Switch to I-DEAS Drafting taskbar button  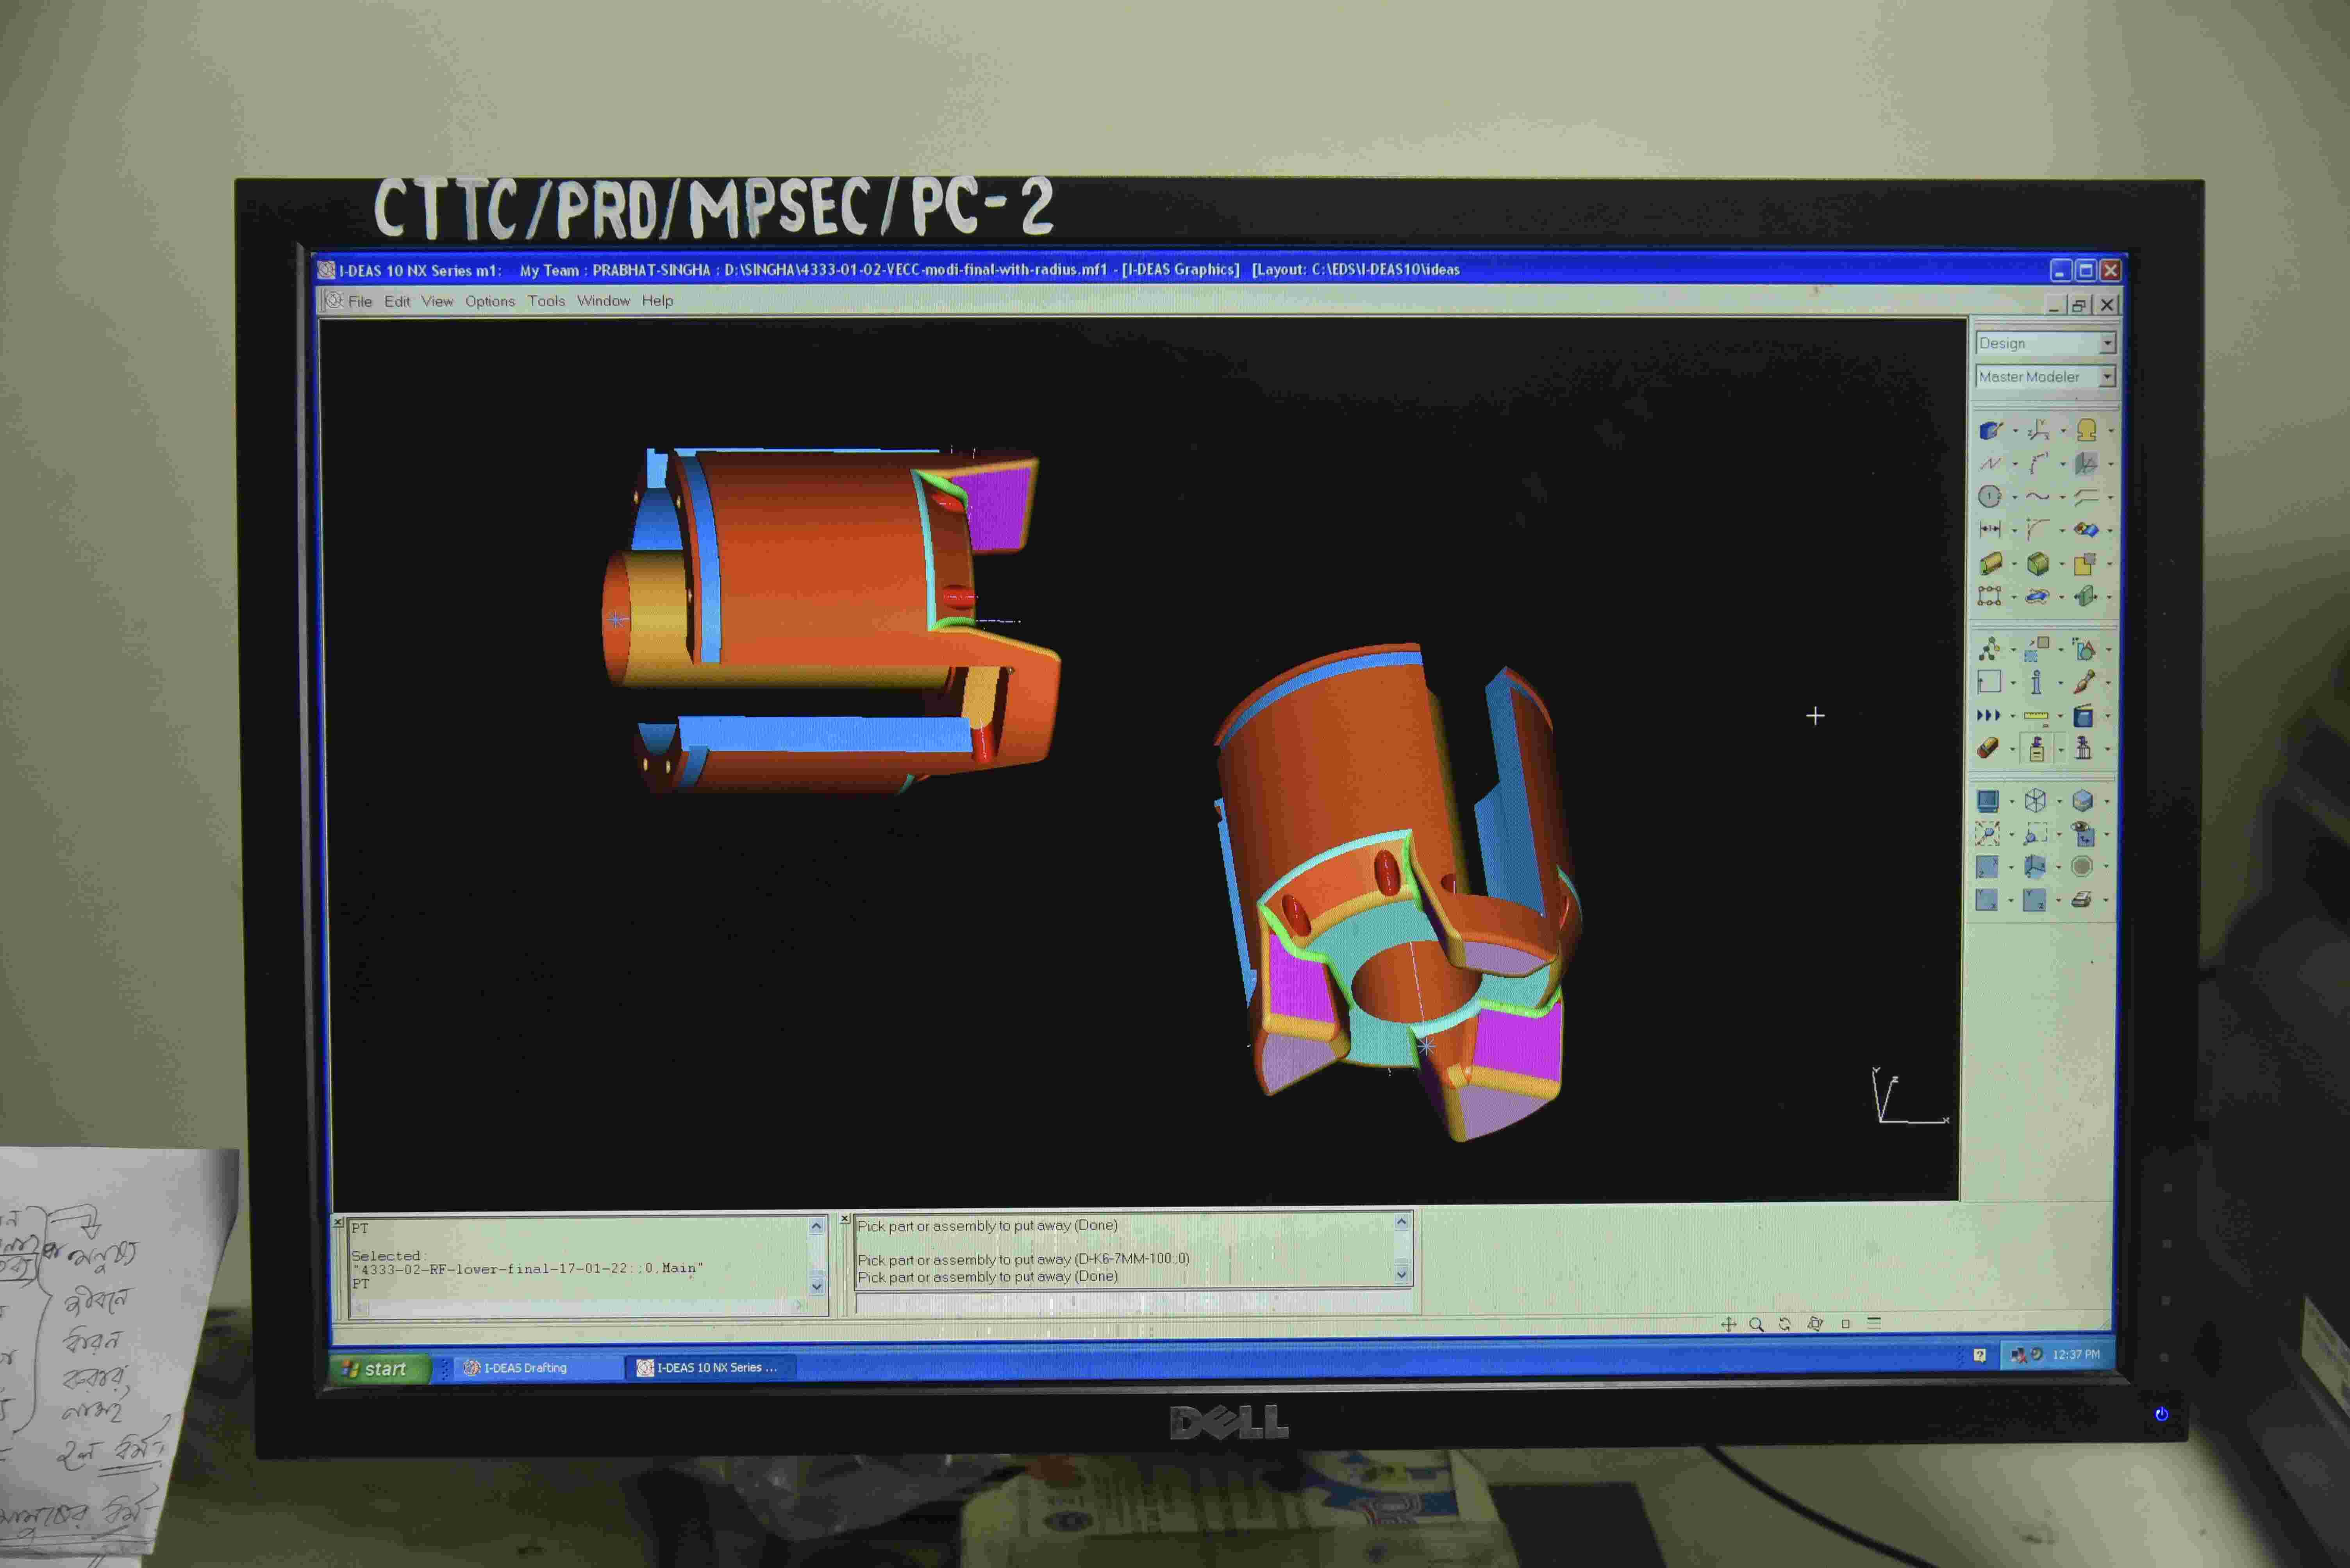537,1368
